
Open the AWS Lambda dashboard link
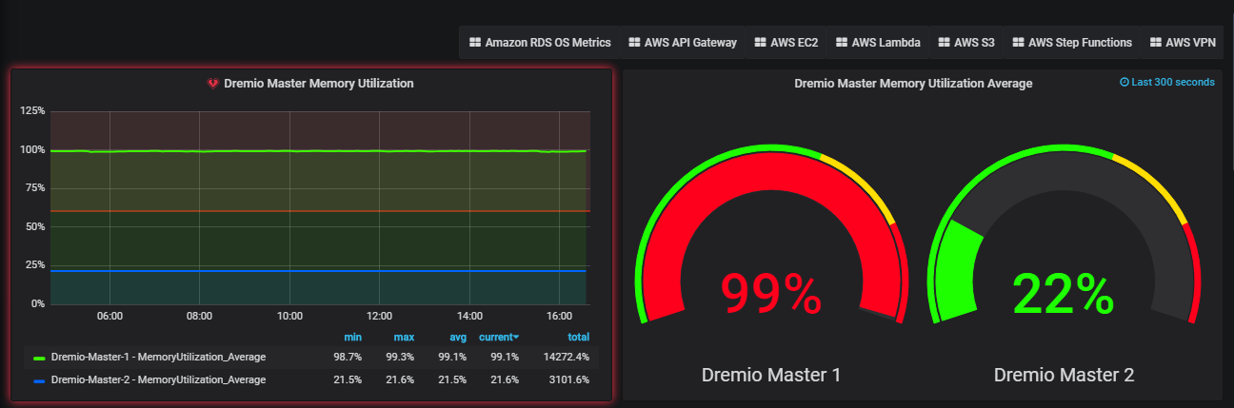click(x=878, y=43)
